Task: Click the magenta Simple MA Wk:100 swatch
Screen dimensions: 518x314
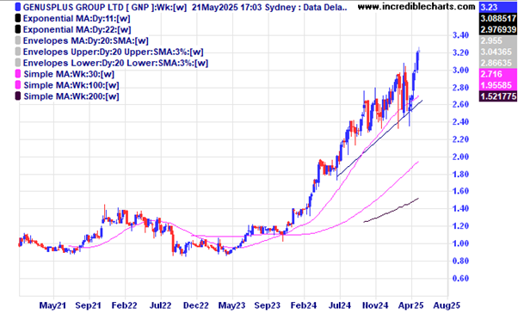Action: (x=18, y=85)
